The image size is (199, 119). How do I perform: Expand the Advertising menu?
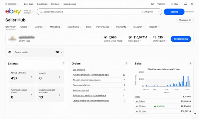coord(74,27)
